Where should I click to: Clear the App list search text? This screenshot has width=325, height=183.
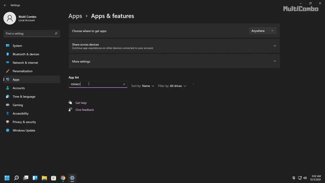click(x=124, y=84)
